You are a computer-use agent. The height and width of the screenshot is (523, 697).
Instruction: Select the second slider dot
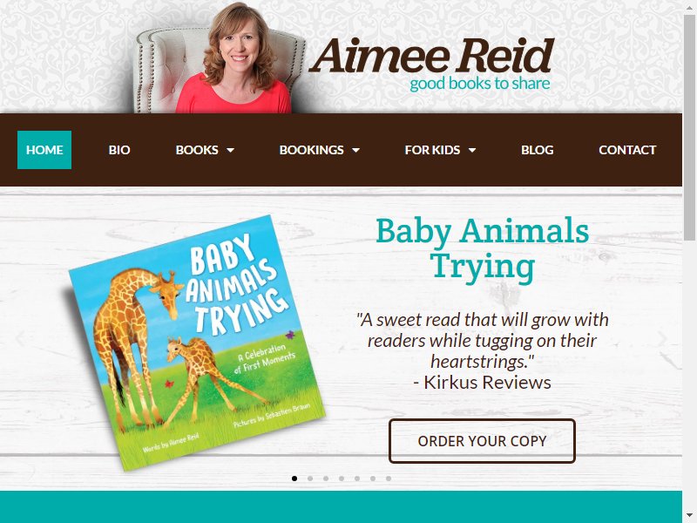[x=310, y=479]
